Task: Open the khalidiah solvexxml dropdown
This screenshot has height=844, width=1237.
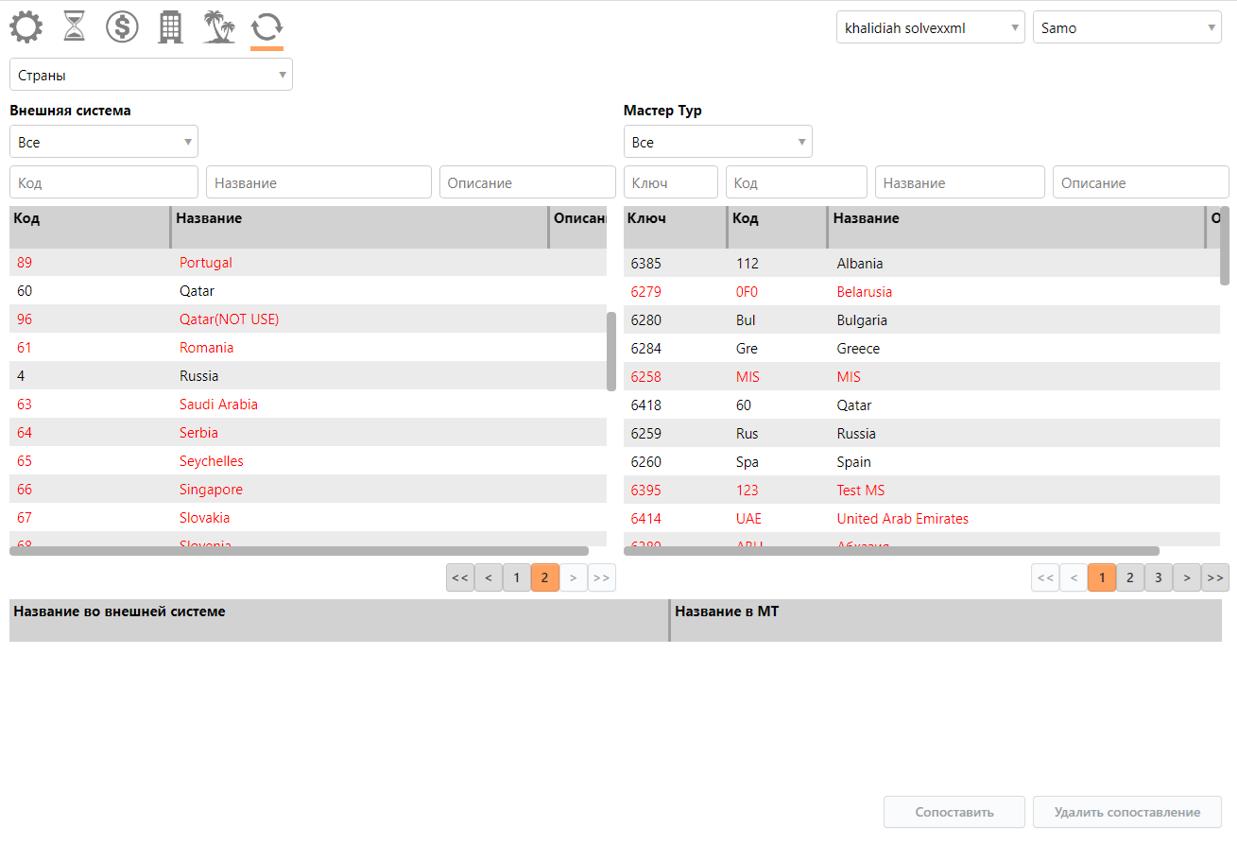Action: tap(930, 27)
